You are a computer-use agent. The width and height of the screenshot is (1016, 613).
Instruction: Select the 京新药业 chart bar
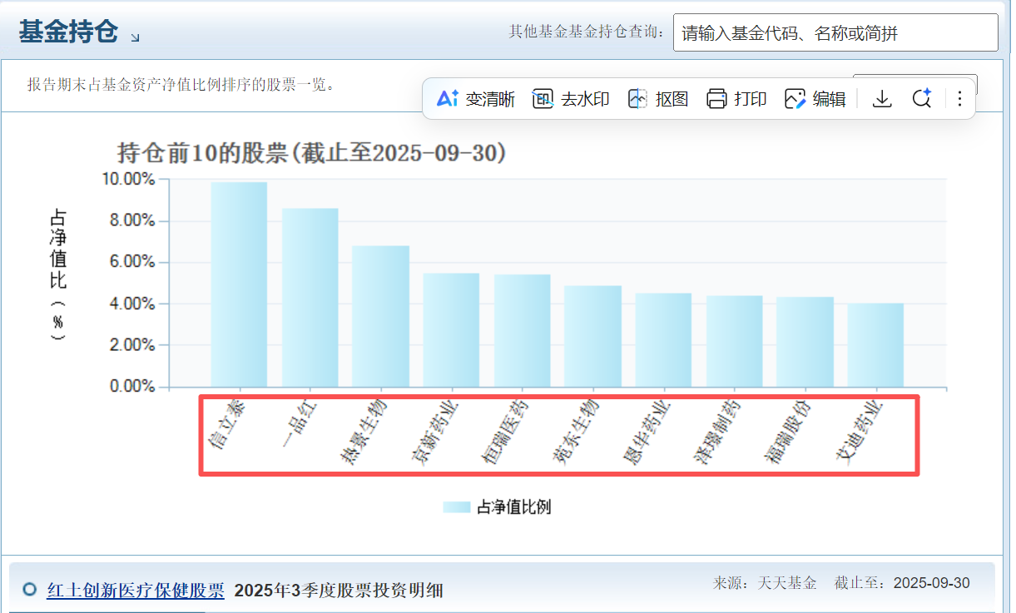[451, 330]
